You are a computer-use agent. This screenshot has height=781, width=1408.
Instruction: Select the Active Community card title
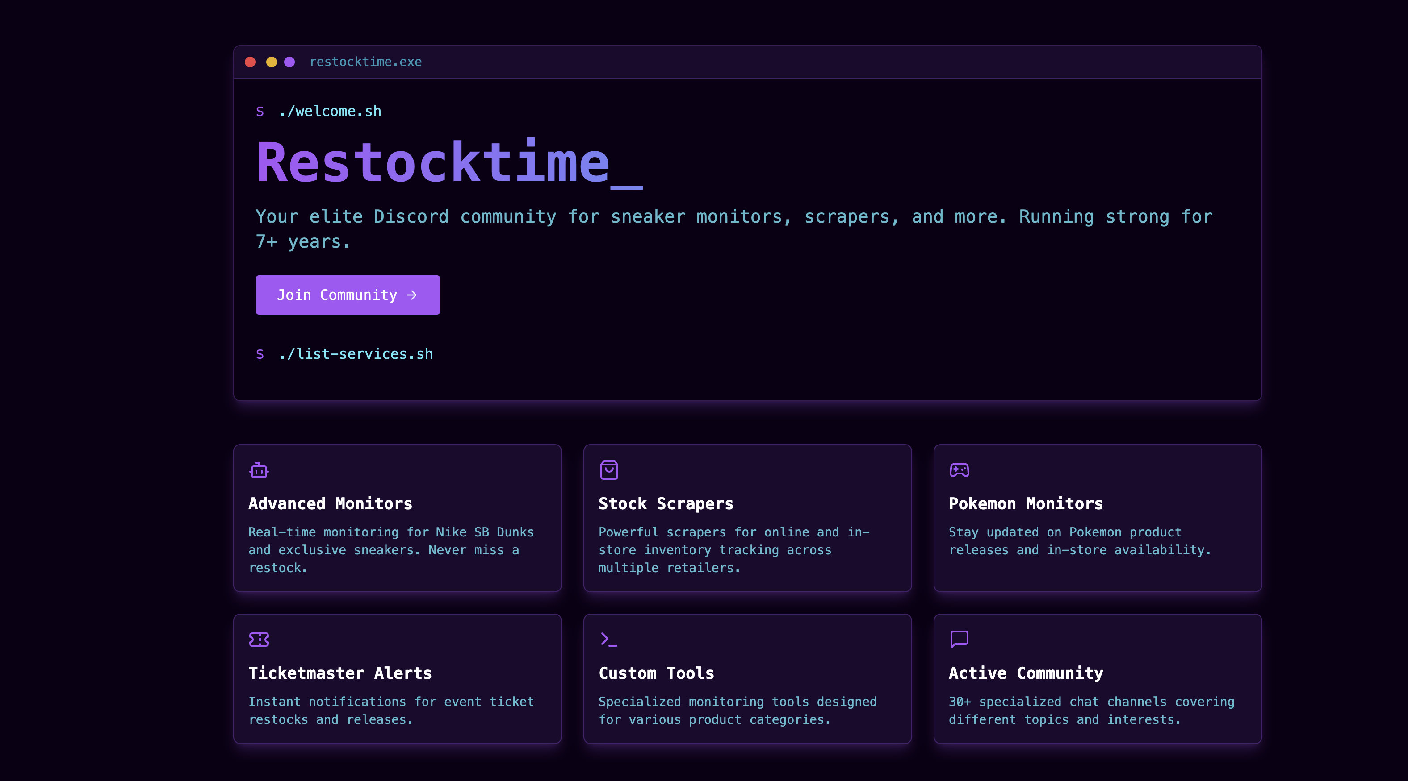[1025, 673]
